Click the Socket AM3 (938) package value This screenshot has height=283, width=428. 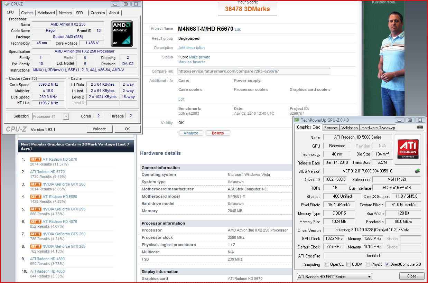pos(68,37)
